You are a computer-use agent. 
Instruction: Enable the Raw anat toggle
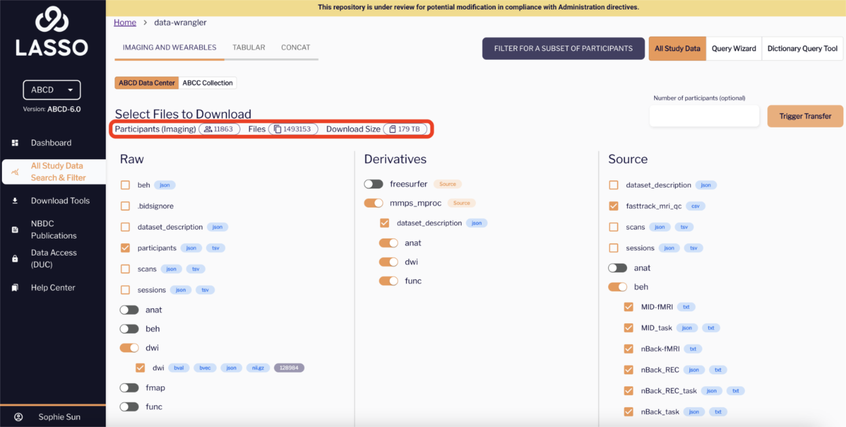[129, 310]
